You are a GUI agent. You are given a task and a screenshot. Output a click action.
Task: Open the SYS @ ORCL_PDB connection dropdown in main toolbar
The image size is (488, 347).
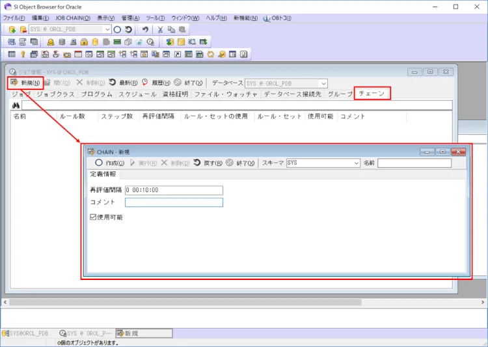click(x=107, y=29)
